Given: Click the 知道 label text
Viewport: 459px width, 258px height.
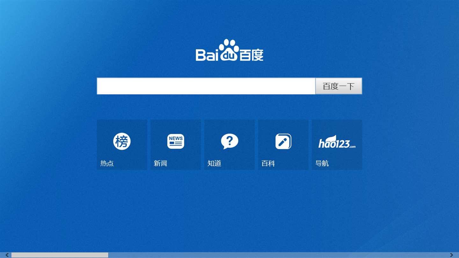Looking at the screenshot, I should 214,163.
